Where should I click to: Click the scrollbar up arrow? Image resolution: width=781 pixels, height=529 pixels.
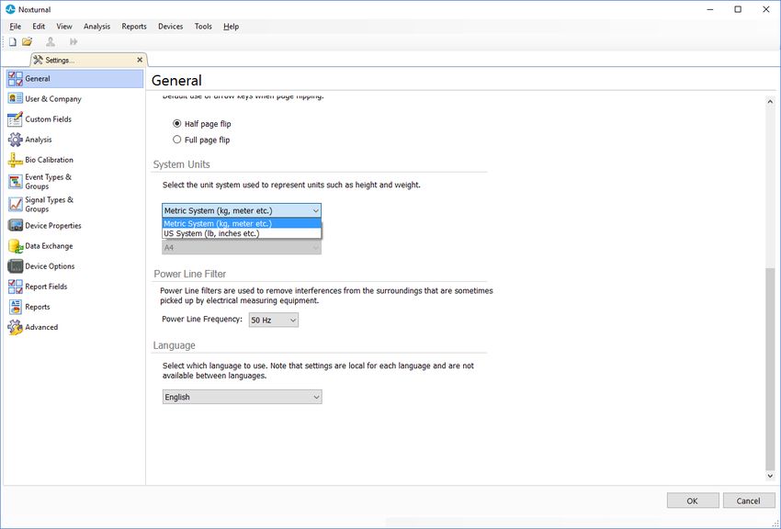pyautogui.click(x=770, y=102)
